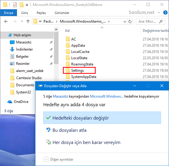The width and height of the screenshot is (169, 166).
Task: Click the New folder icon in quick access toolbar
Action: pyautogui.click(x=21, y=5)
